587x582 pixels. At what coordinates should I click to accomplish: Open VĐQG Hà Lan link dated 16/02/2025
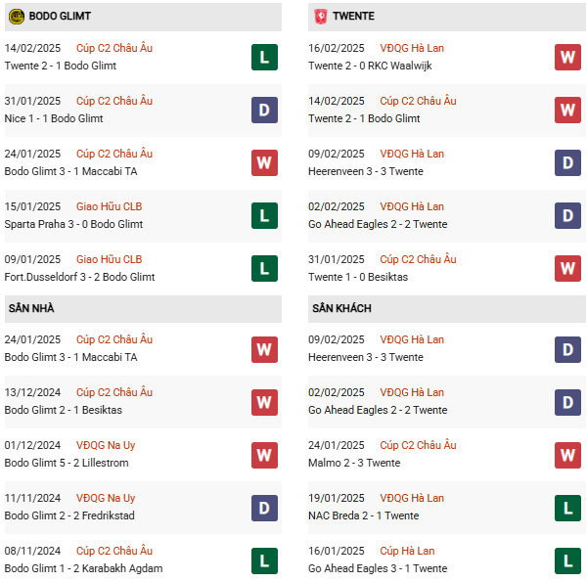click(x=412, y=48)
